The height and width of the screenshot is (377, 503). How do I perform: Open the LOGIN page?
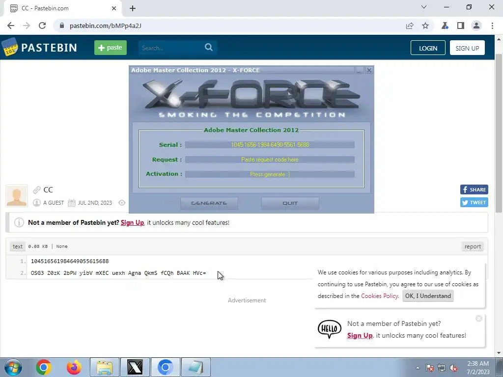click(x=428, y=48)
